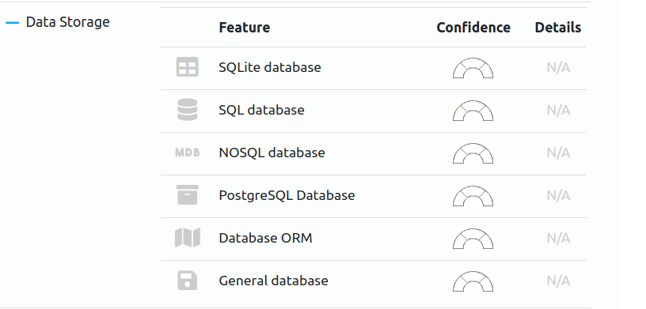Image resolution: width=646 pixels, height=309 pixels.
Task: Click the General database confidence gauge
Action: coord(473,281)
